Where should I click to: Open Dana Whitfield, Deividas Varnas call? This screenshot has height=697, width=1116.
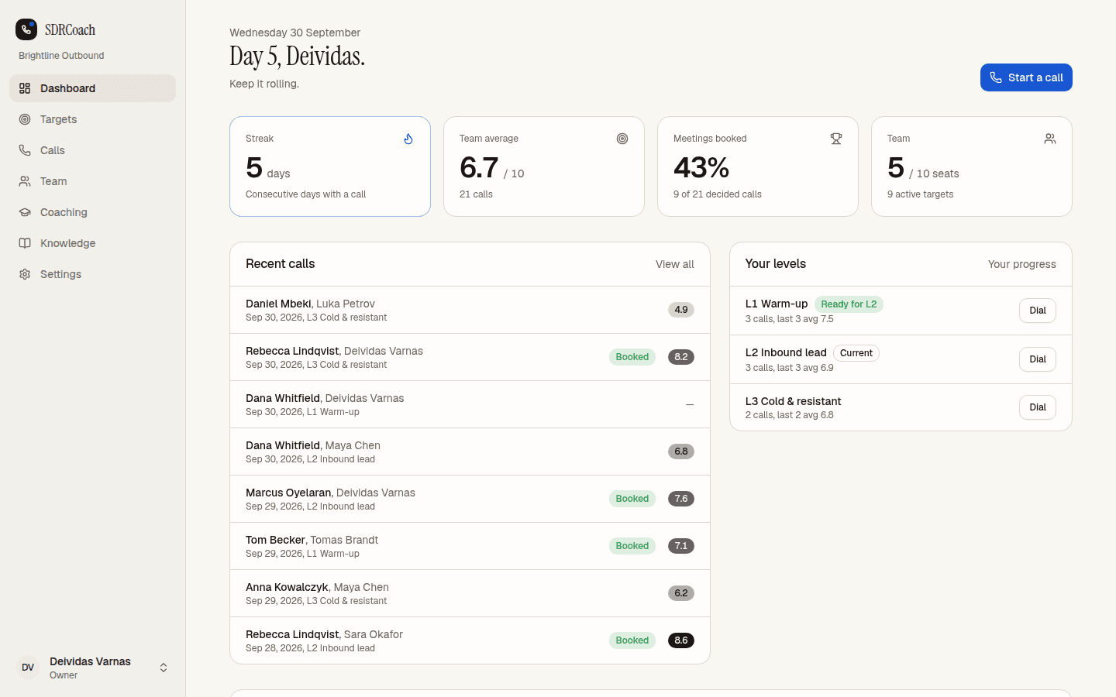coord(470,404)
